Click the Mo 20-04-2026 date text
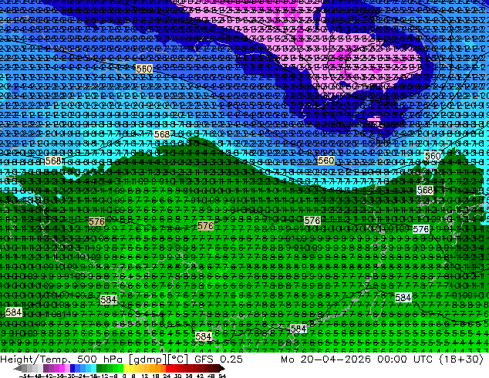 pos(326,359)
